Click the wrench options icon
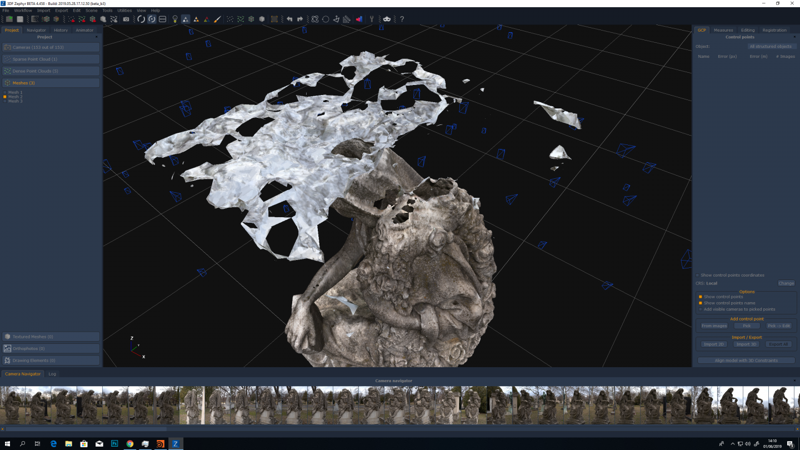The height and width of the screenshot is (450, 800). pyautogui.click(x=372, y=19)
